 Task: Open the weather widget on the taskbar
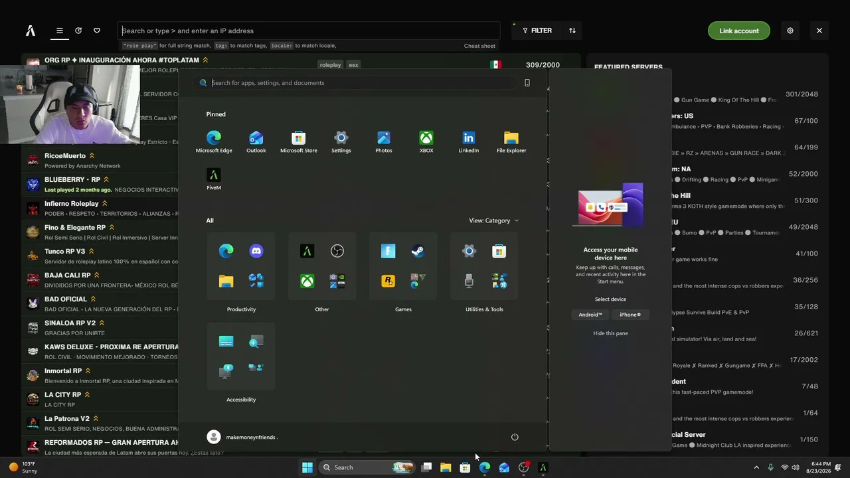coord(23,467)
